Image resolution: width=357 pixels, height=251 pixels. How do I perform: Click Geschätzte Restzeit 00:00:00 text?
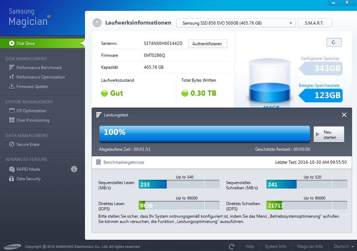[x=283, y=149]
